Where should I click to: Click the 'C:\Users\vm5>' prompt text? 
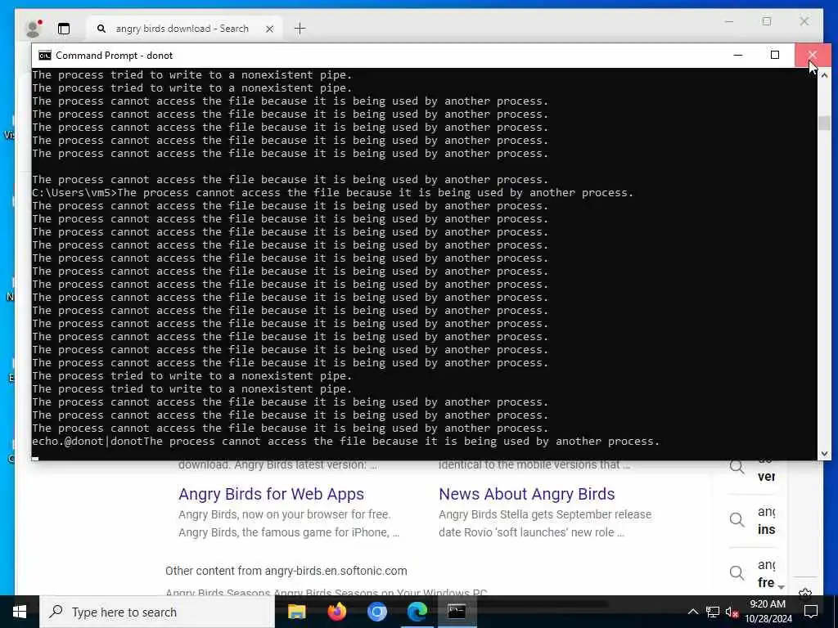pos(74,193)
